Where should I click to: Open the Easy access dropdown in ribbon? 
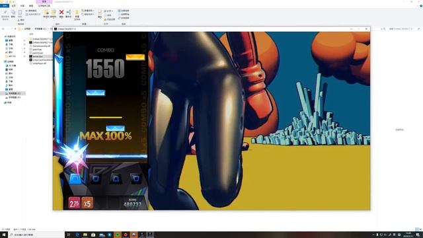88,15
